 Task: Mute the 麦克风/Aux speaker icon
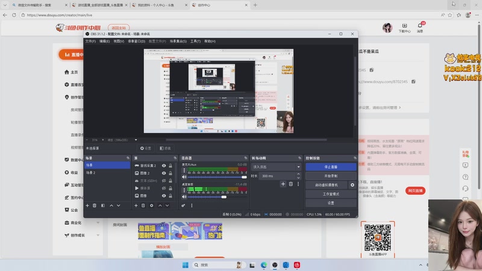pyautogui.click(x=184, y=177)
